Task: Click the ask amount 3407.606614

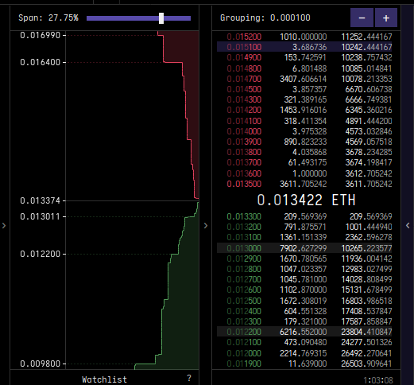Action: point(304,79)
